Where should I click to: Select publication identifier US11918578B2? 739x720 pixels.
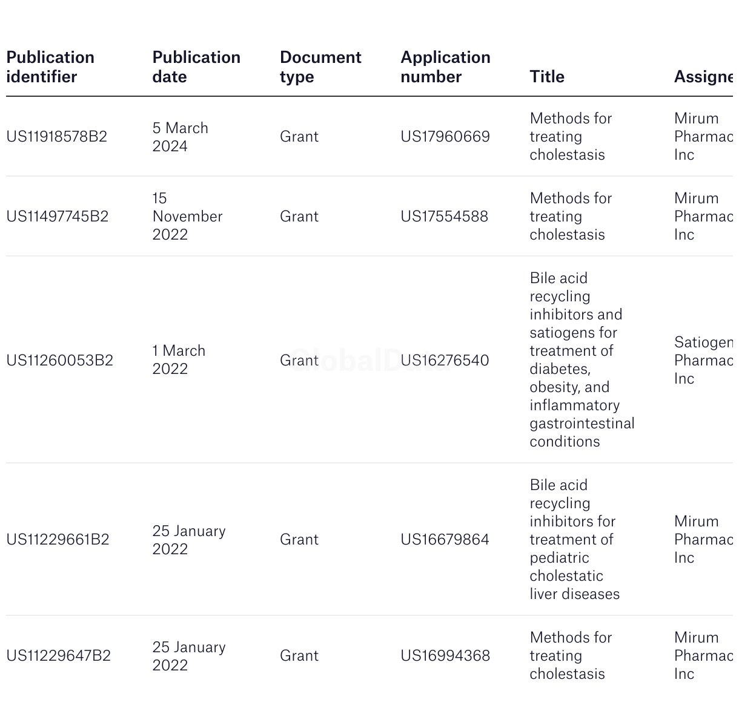tap(57, 137)
